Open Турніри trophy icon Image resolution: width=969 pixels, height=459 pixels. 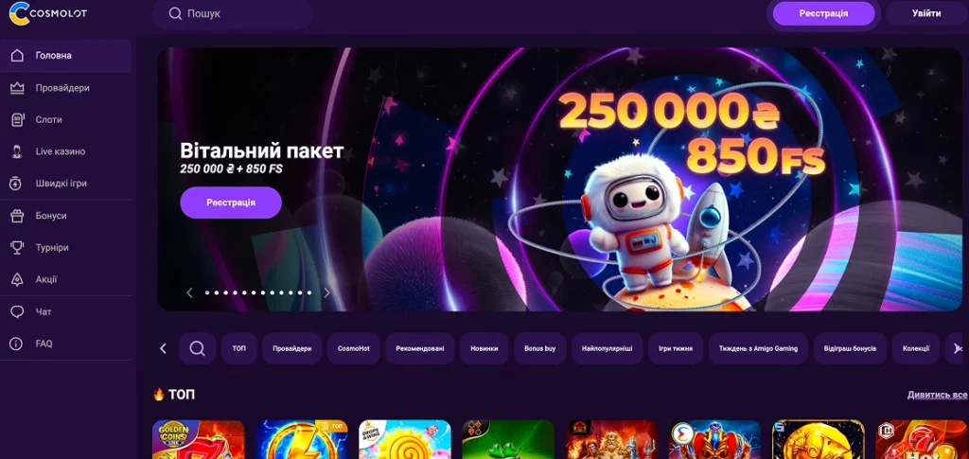click(17, 248)
